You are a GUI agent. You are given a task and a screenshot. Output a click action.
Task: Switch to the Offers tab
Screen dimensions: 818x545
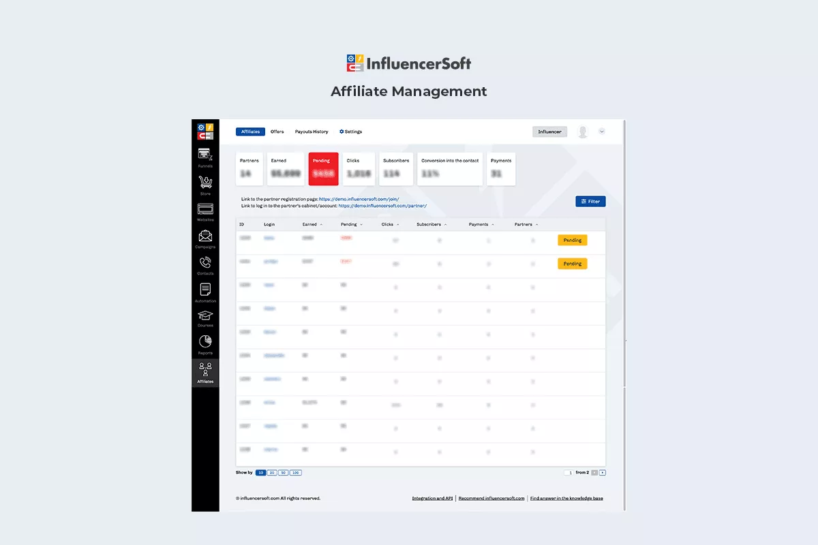(277, 132)
